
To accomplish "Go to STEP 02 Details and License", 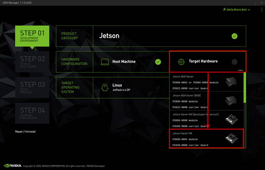I will (32, 62).
